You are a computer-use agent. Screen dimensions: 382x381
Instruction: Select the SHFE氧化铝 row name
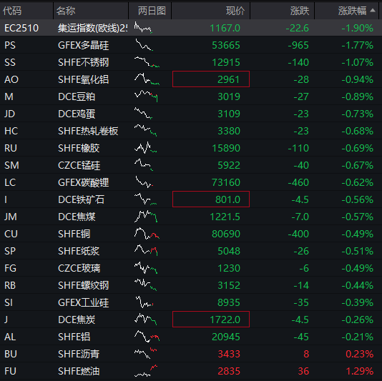[x=83, y=79]
